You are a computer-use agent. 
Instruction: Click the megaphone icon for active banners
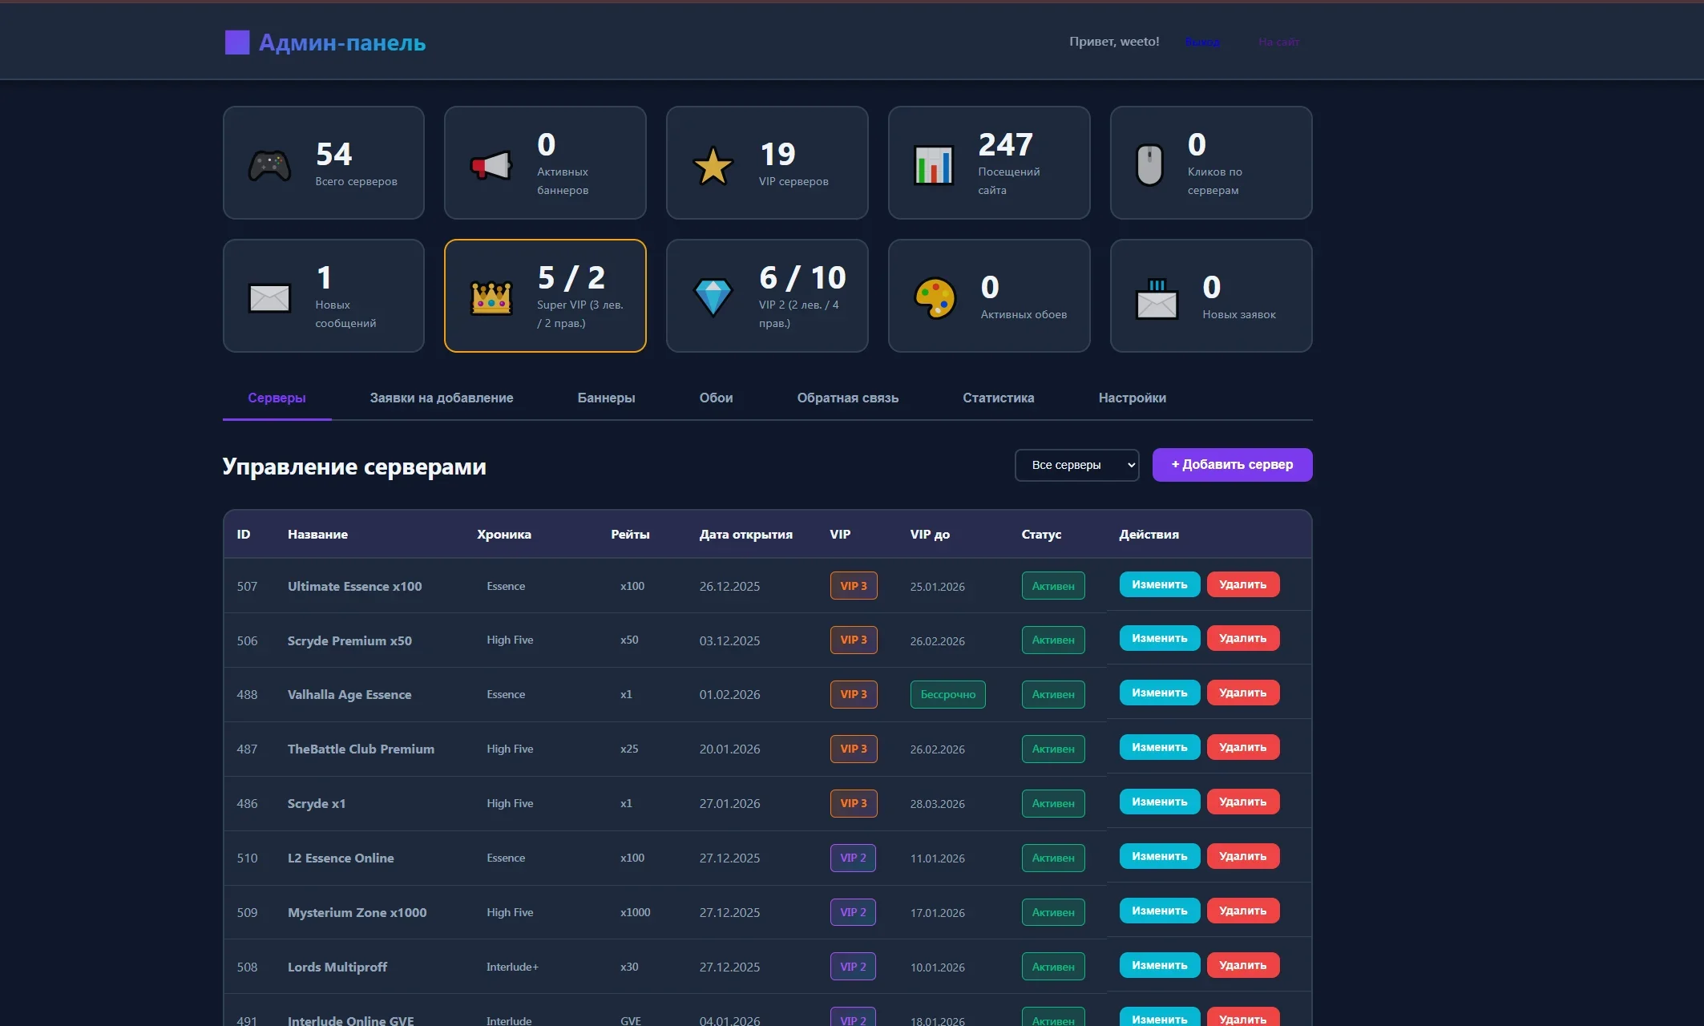[x=491, y=165]
